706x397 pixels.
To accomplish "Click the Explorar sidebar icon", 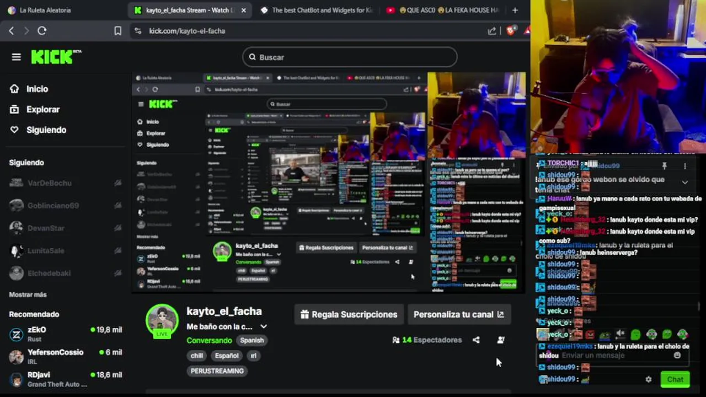I will coord(14,109).
